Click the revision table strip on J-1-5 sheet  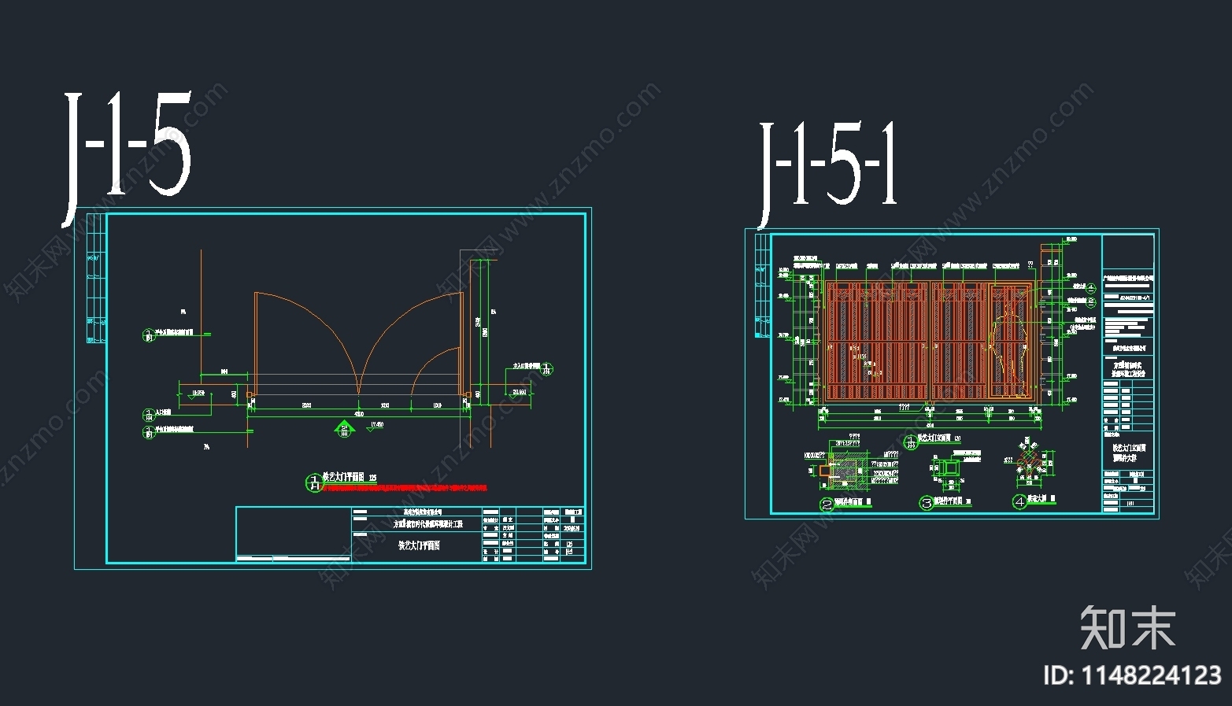point(96,278)
